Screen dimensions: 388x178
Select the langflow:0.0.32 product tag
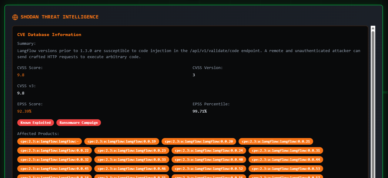55,160
